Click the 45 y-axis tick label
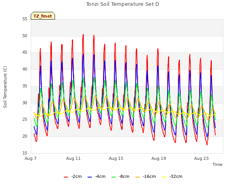Viewport: 246px width, 184px height. pyautogui.click(x=25, y=53)
